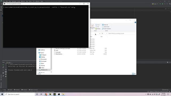Open the Window menu in PyCharm
The height and width of the screenshot is (96, 171).
click(37, 1)
